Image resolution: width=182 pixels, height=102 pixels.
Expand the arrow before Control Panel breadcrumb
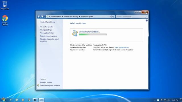pyautogui.click(x=50, y=17)
